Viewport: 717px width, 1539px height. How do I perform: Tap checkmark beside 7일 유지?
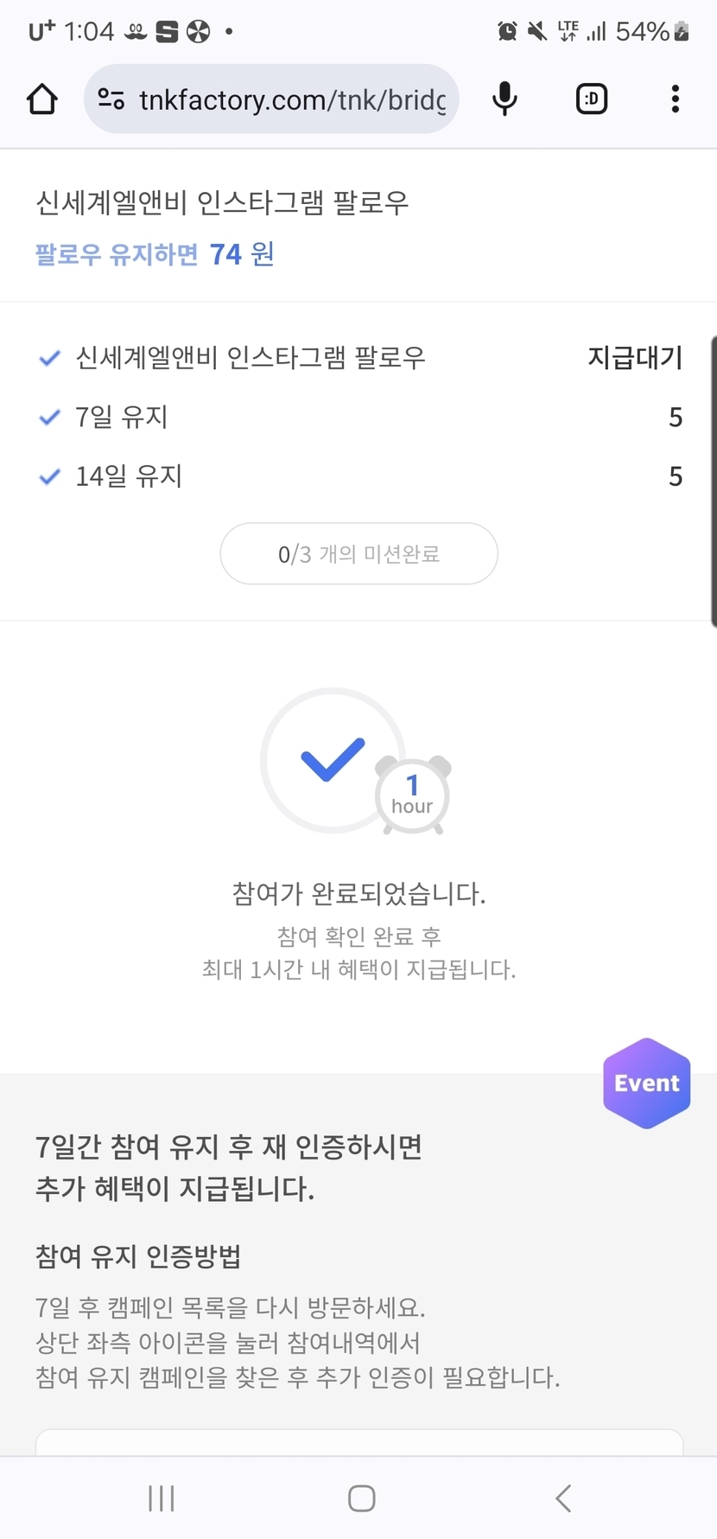(x=50, y=418)
